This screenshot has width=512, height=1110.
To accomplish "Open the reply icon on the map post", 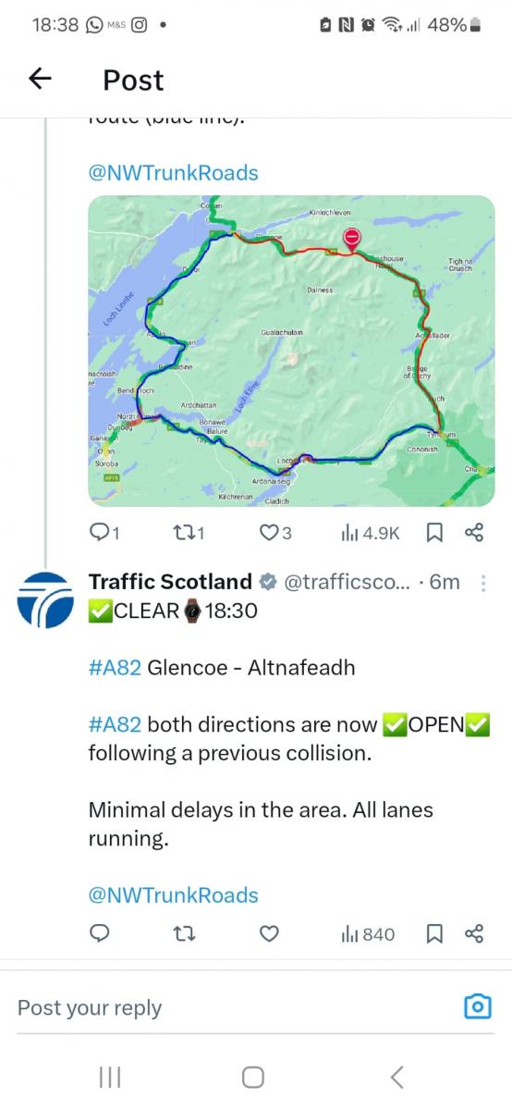I will pyautogui.click(x=99, y=532).
